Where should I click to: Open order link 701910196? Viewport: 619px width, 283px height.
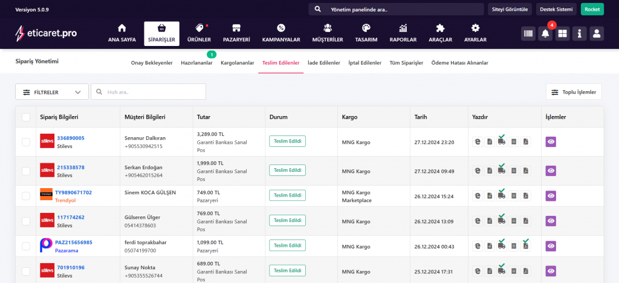click(70, 267)
